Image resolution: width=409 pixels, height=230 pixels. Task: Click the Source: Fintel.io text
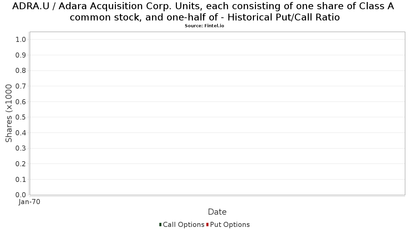[204, 26]
